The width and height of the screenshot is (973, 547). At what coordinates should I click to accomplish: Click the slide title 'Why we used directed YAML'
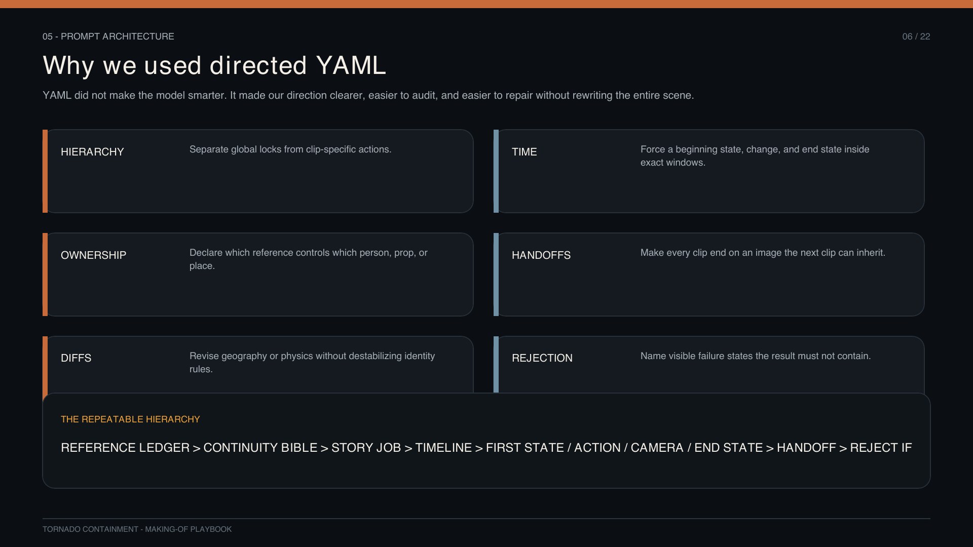point(214,66)
